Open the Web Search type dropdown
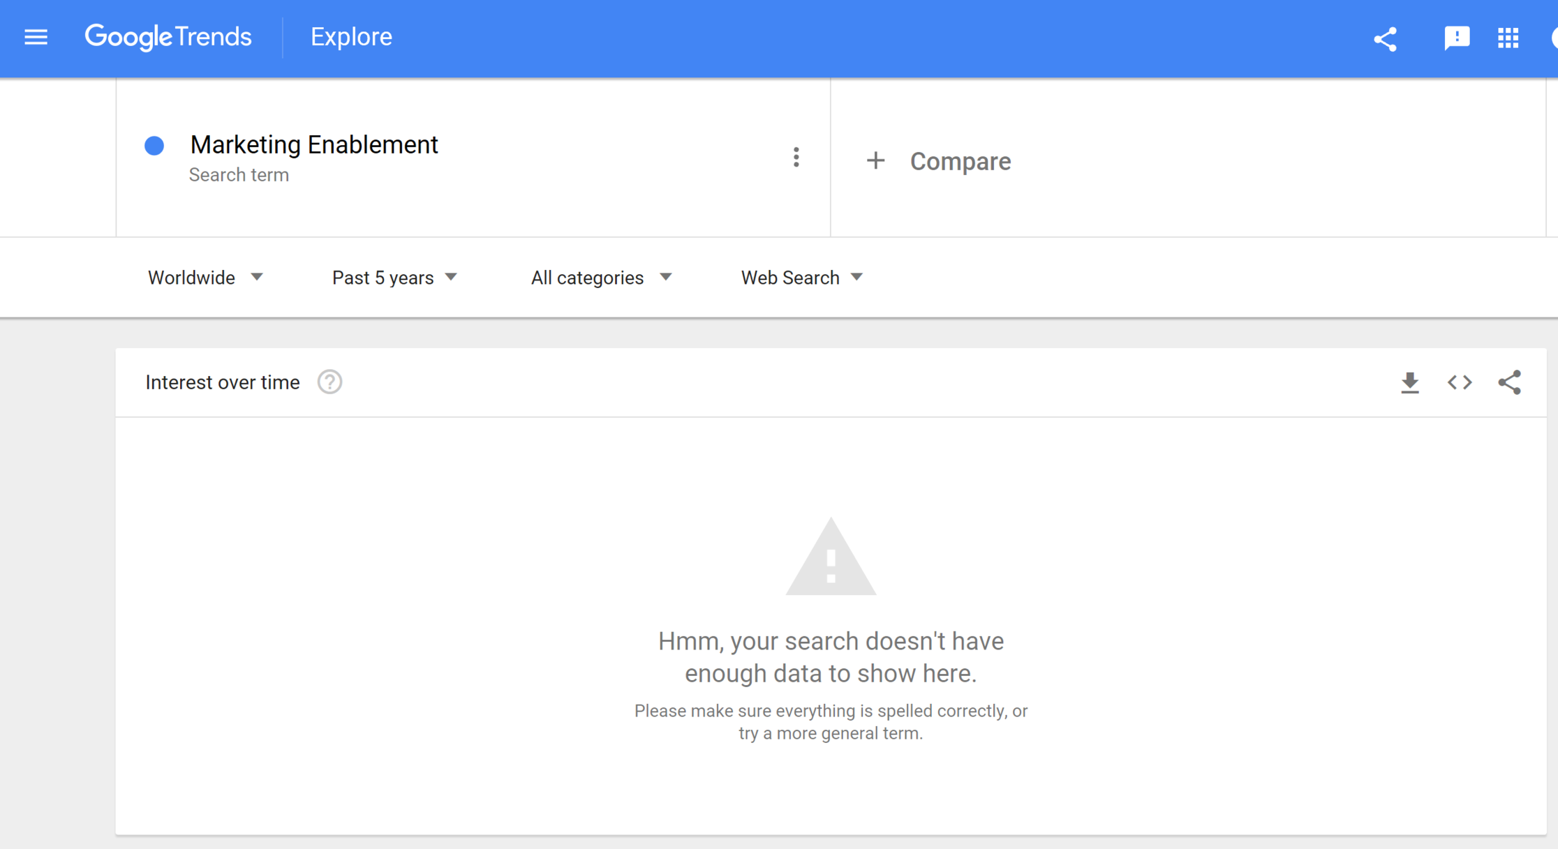The width and height of the screenshot is (1558, 849). [x=802, y=278]
